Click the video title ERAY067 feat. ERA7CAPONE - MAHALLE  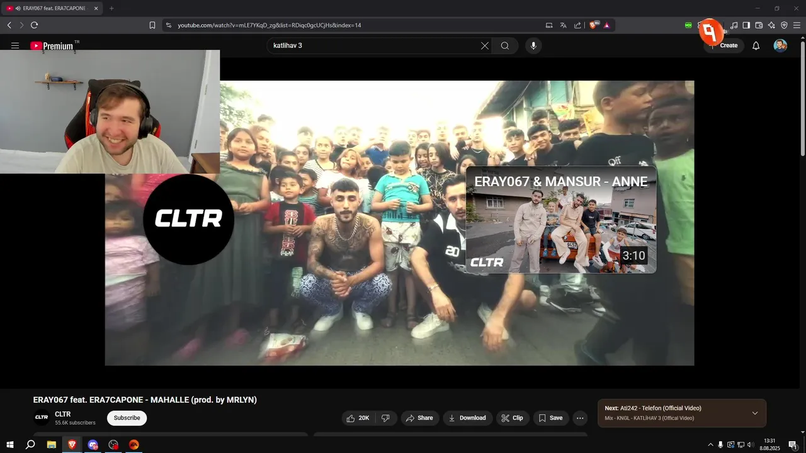pos(145,400)
